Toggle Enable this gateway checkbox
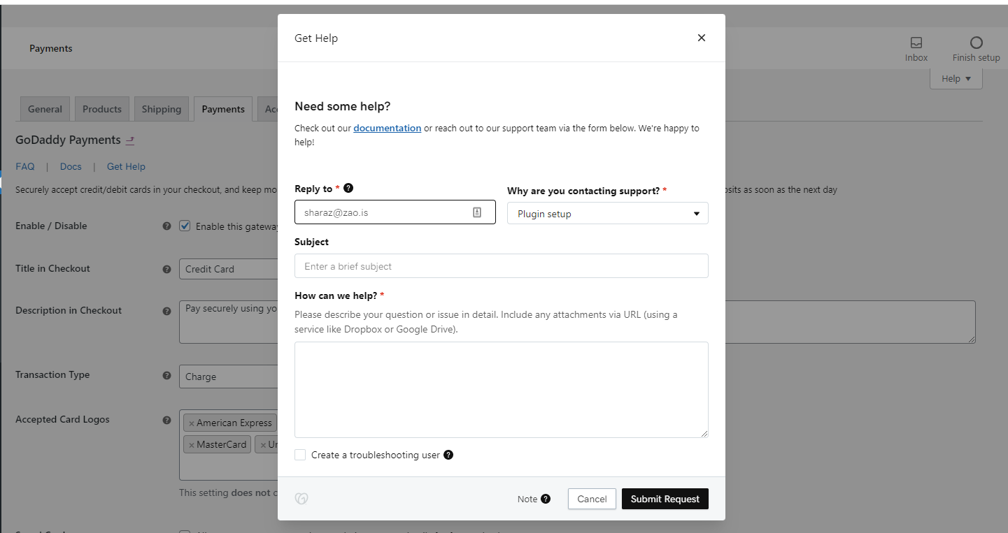 (185, 226)
